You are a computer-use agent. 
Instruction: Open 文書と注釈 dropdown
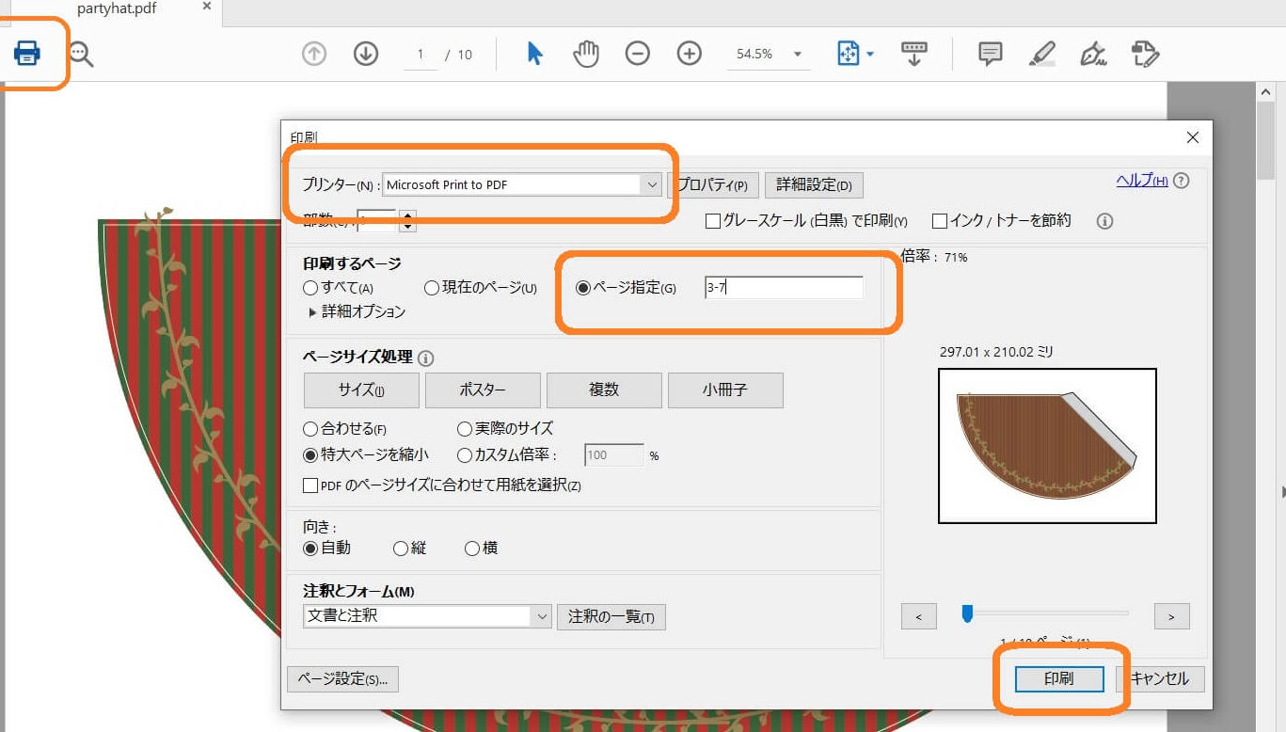tap(427, 616)
